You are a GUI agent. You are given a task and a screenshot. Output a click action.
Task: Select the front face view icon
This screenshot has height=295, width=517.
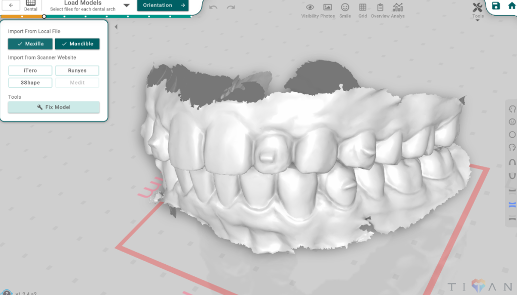(x=512, y=122)
